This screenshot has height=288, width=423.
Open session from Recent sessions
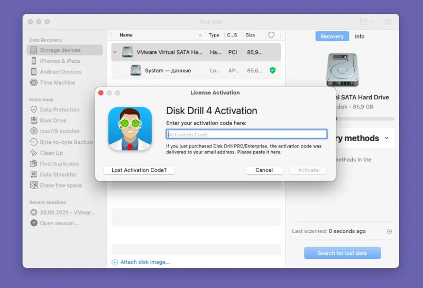click(x=59, y=224)
